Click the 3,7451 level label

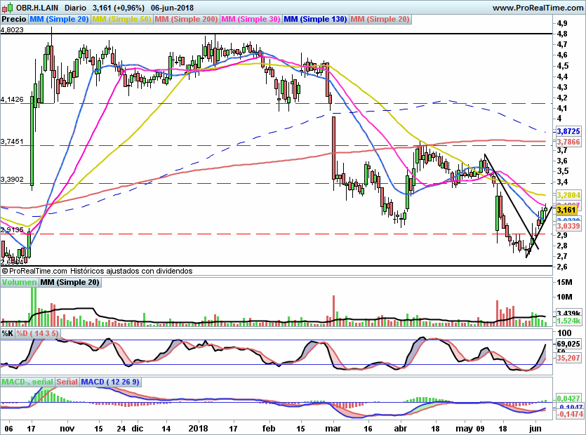[12, 142]
